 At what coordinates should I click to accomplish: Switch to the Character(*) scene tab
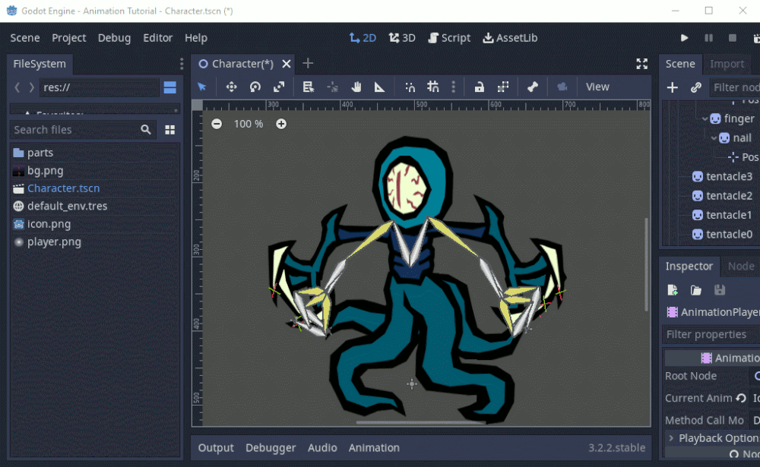point(242,64)
